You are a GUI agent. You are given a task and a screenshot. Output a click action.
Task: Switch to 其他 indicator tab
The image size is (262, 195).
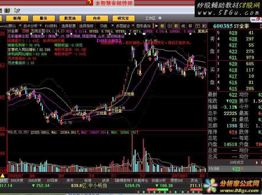pos(194,181)
